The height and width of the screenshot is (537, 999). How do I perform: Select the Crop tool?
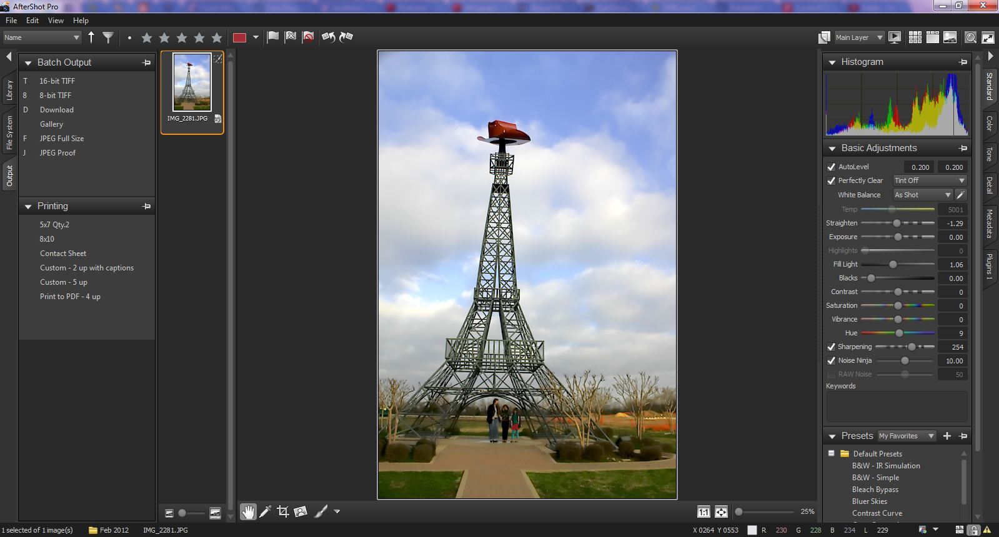click(282, 512)
